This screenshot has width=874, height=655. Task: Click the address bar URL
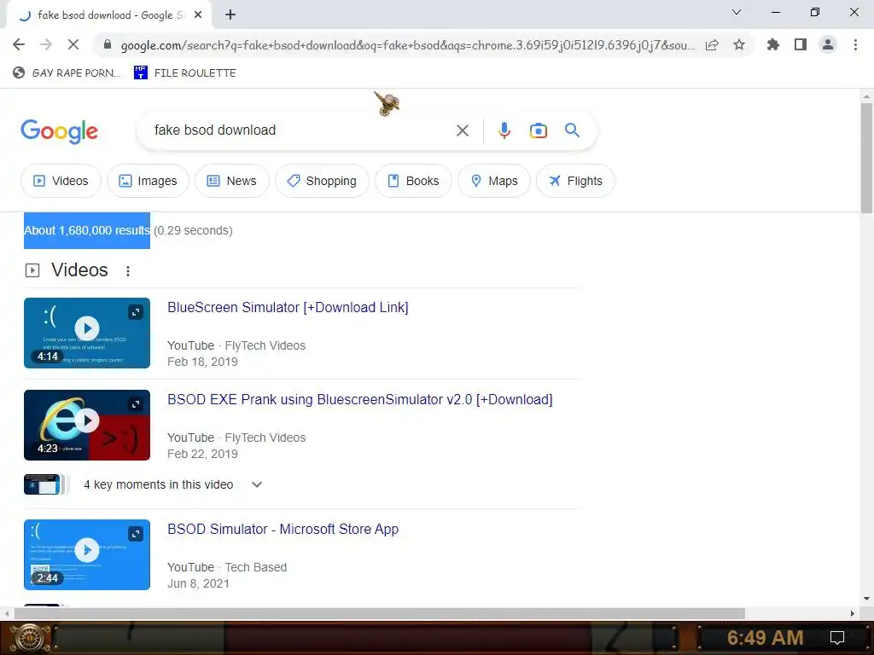click(x=407, y=45)
